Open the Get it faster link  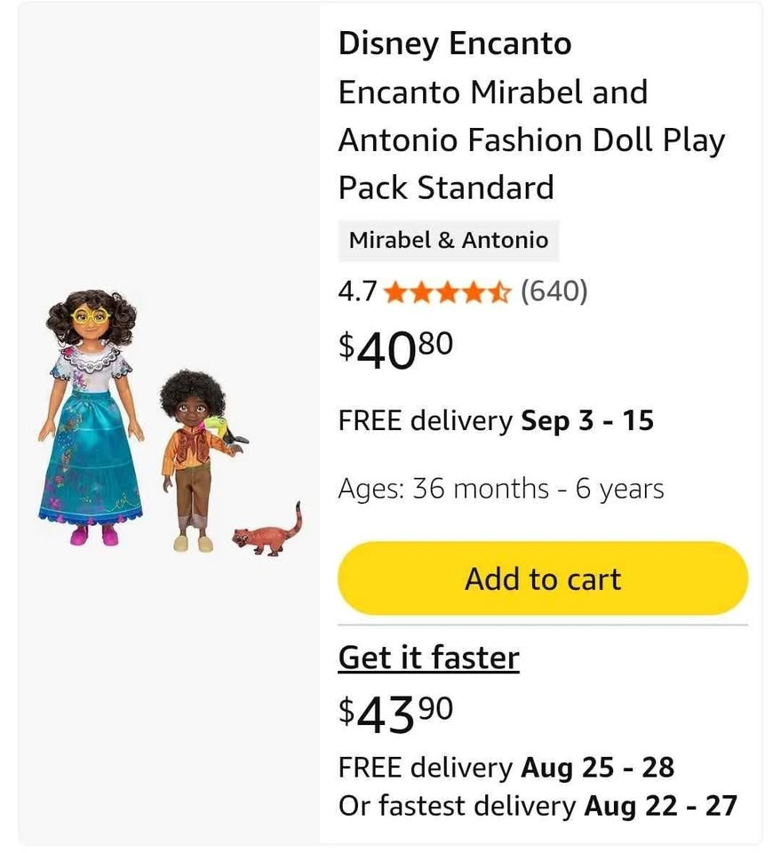(428, 658)
